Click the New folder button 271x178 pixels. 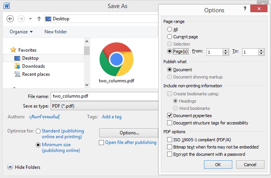tap(56, 32)
